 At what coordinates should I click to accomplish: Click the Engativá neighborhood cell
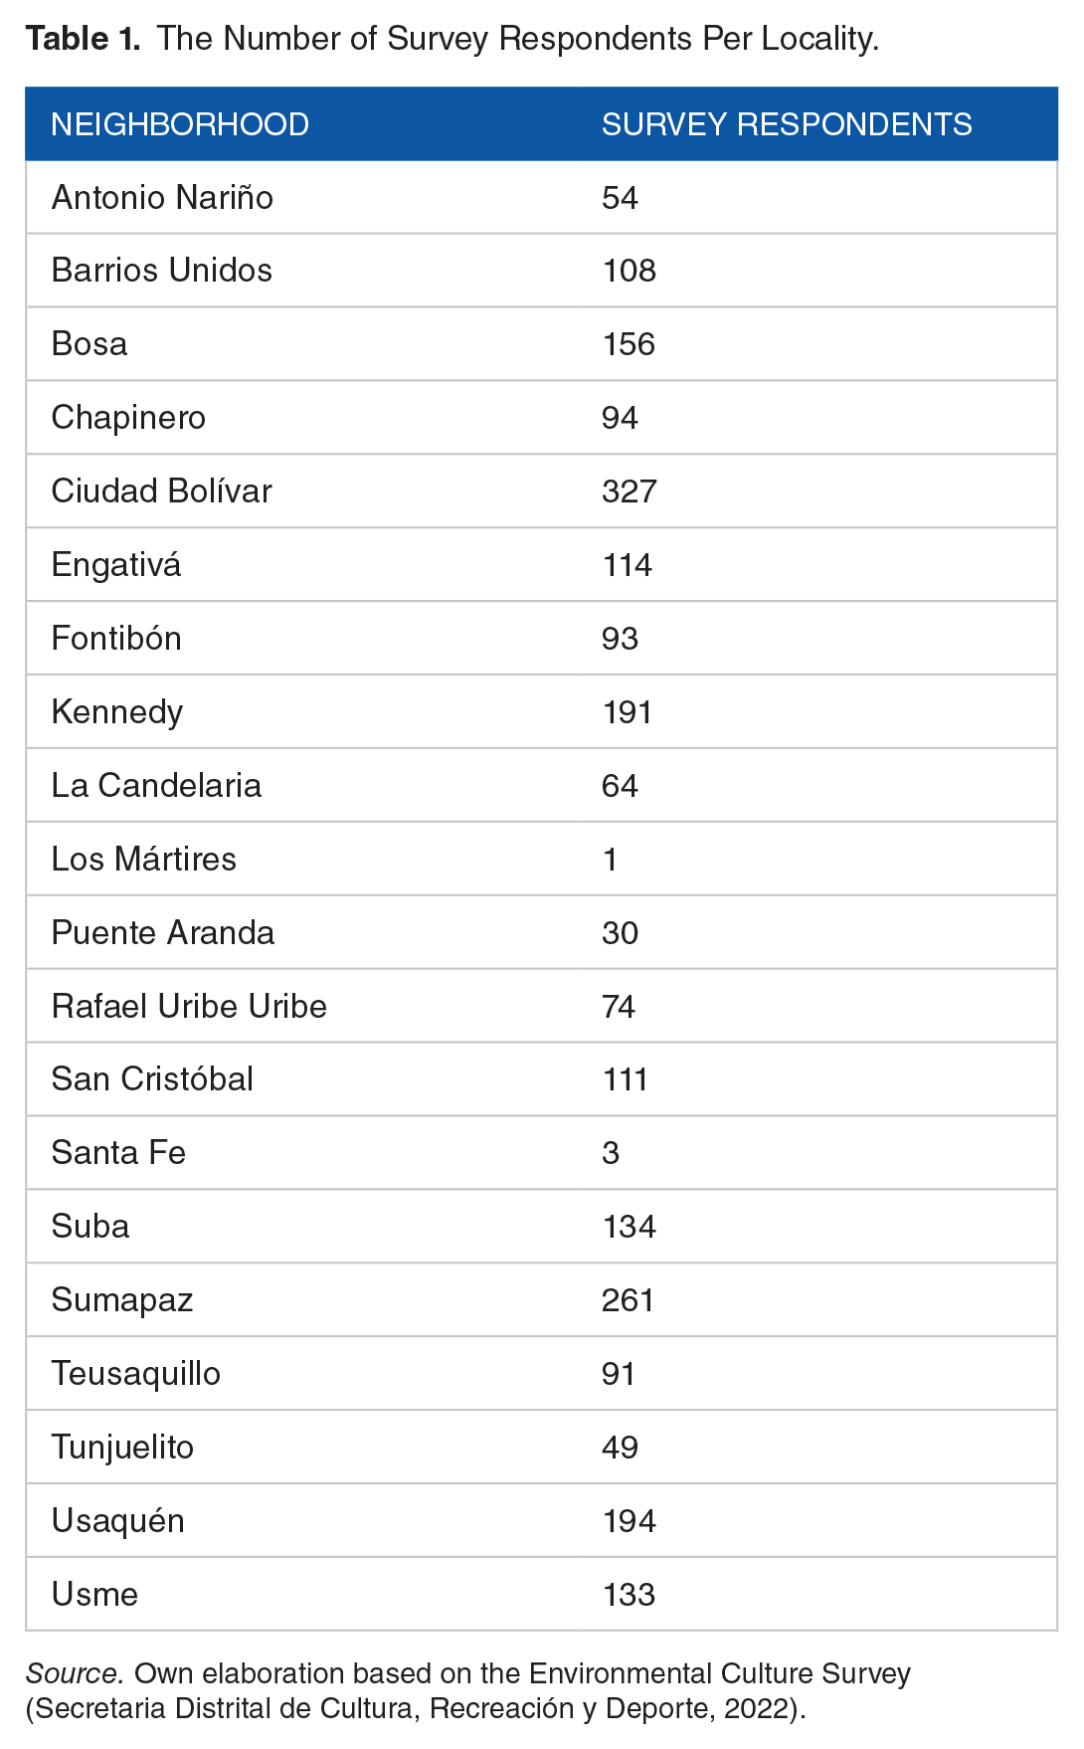pyautogui.click(x=116, y=565)
